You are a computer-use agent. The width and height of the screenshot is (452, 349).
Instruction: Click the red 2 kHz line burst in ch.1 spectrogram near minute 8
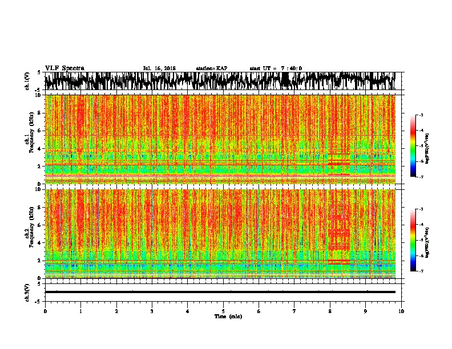(339, 164)
